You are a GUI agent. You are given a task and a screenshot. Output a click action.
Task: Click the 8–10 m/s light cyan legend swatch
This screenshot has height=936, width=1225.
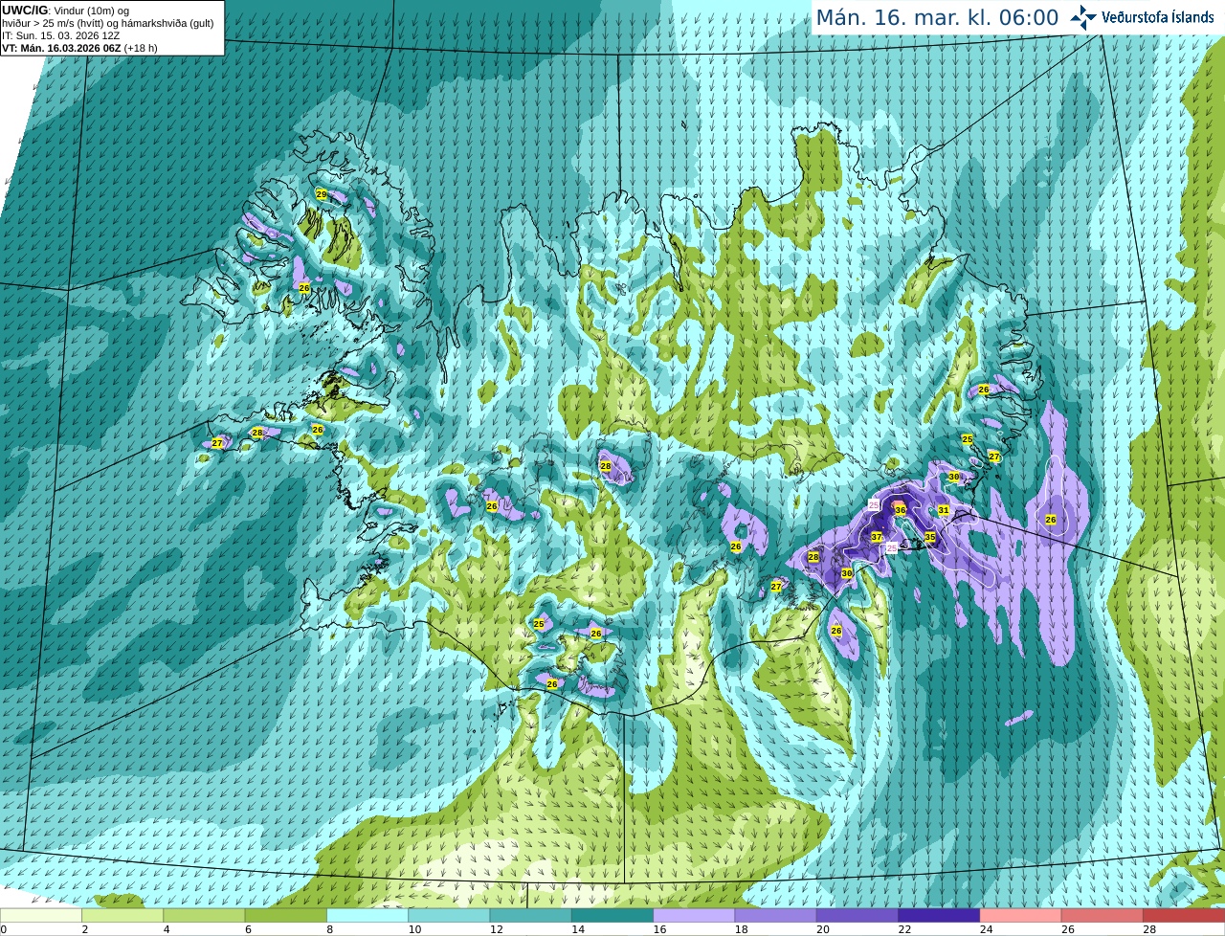pyautogui.click(x=367, y=916)
